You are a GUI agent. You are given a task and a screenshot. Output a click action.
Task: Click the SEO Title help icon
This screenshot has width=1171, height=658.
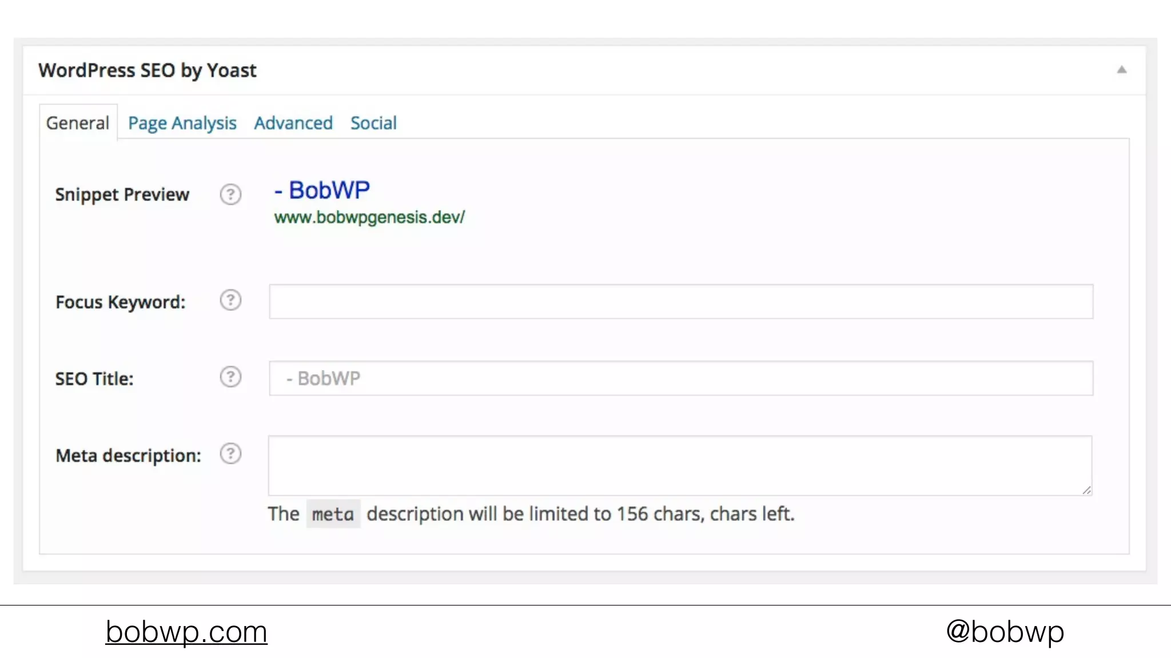(230, 377)
